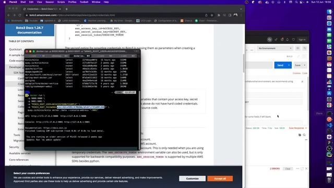Click the date and time in menu bar
This screenshot has height=188, width=334.
click(x=321, y=2)
